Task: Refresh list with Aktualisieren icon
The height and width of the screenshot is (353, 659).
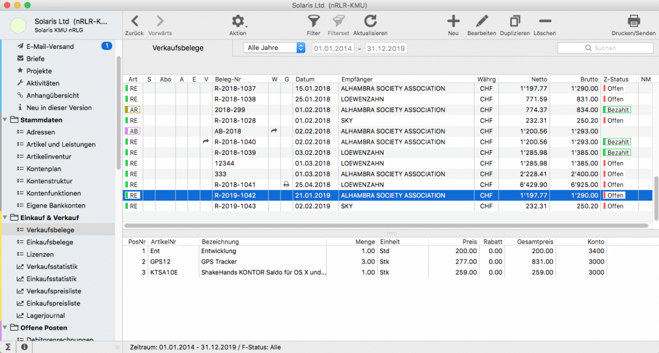Action: click(x=370, y=21)
